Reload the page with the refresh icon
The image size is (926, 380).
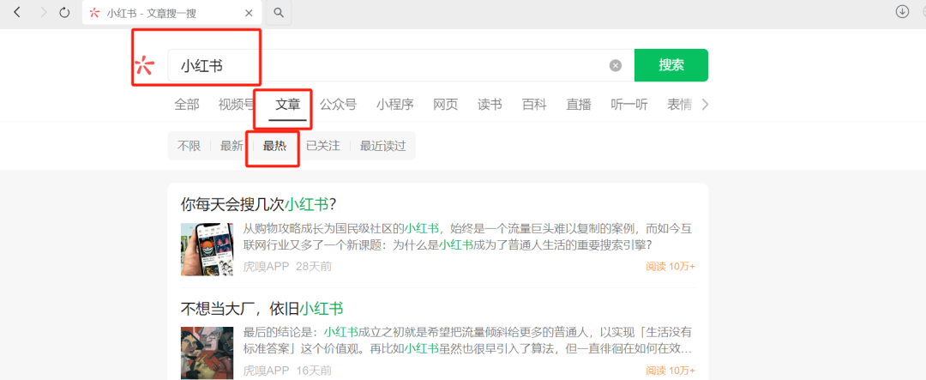click(x=65, y=12)
